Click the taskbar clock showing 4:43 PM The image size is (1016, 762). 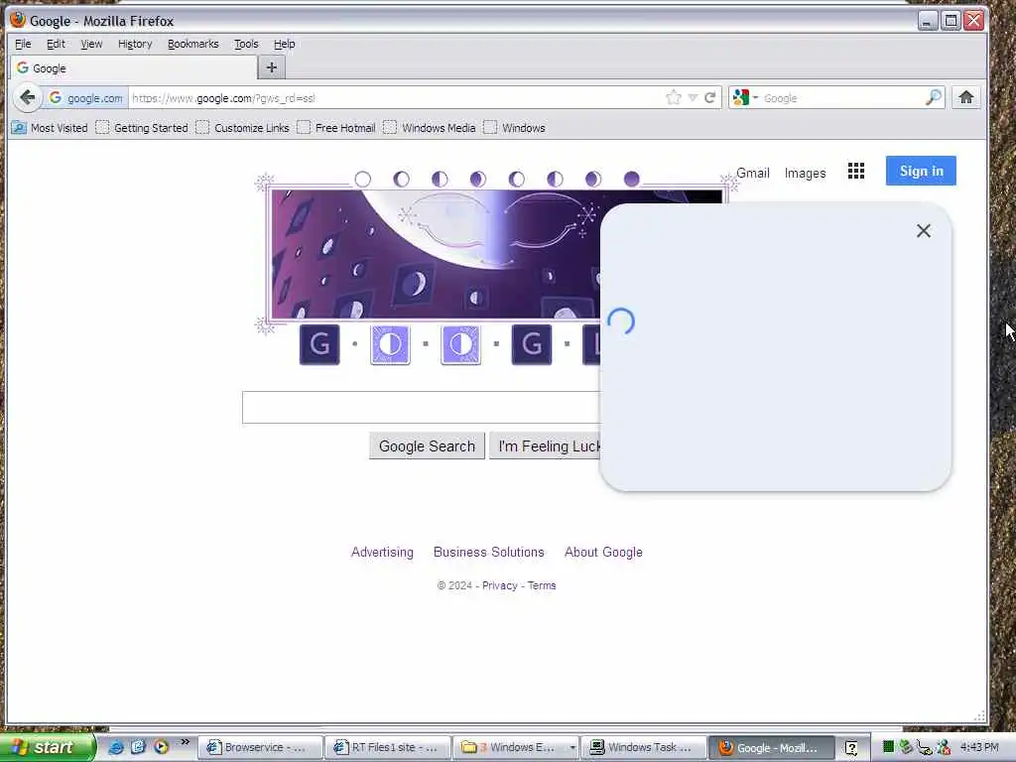tap(979, 747)
